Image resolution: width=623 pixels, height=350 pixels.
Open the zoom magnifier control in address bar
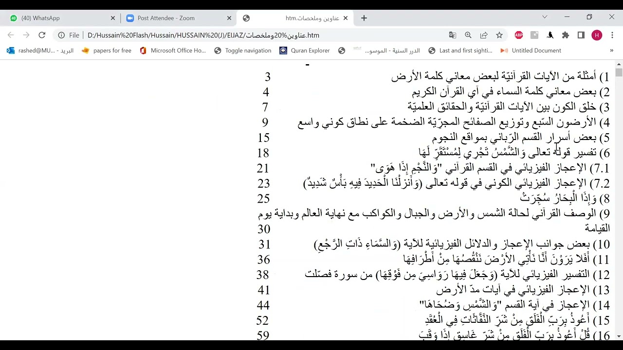(x=468, y=35)
